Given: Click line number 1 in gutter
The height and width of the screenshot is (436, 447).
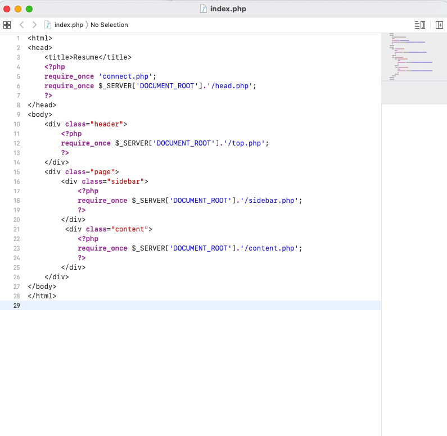Looking at the screenshot, I should pos(18,38).
